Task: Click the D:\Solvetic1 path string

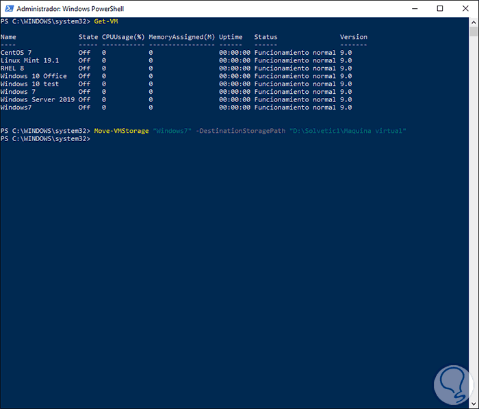Action: pyautogui.click(x=348, y=131)
